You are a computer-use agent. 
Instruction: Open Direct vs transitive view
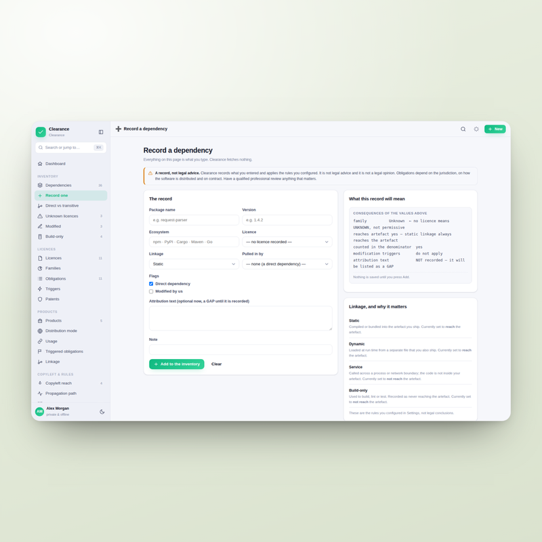pos(71,206)
